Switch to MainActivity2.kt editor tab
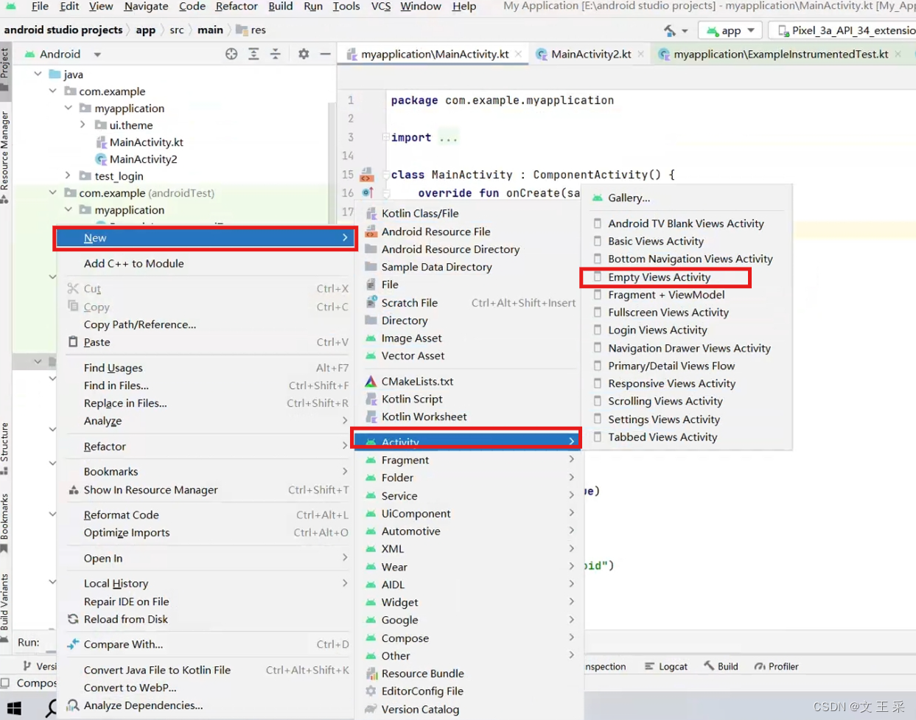Screen dimensions: 916x720 (591, 54)
